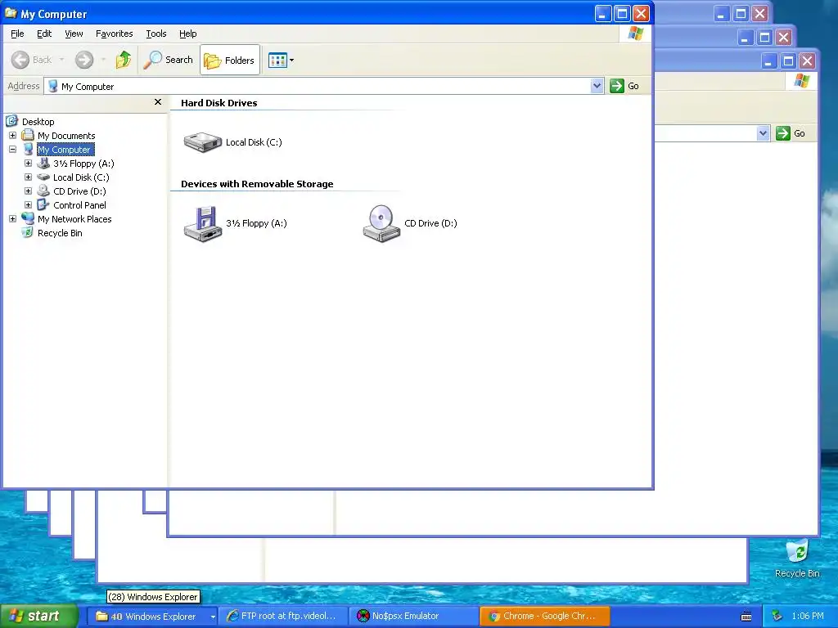The image size is (838, 628).
Task: Click CD Drive (D:) label in content pane
Action: click(430, 223)
